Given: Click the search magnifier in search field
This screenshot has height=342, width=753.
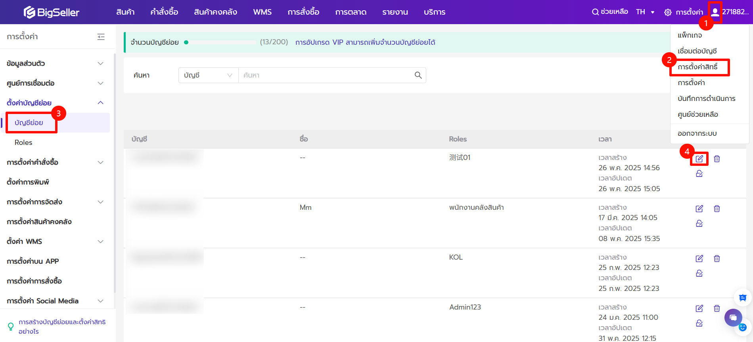Looking at the screenshot, I should (418, 75).
